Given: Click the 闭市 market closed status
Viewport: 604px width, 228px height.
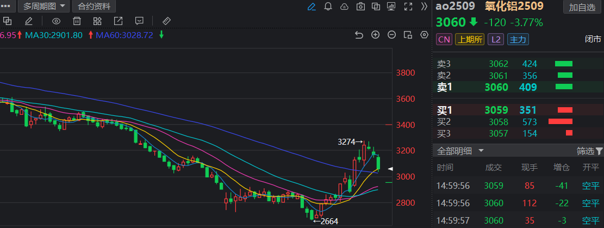Looking at the screenshot, I should tap(593, 39).
